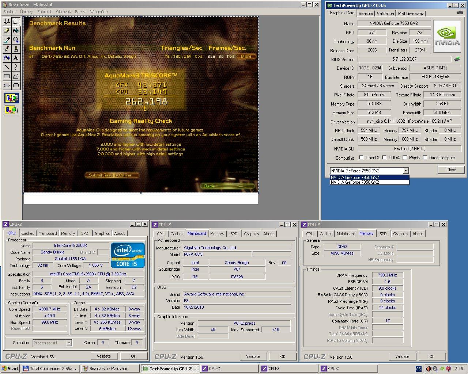Open the Processor #1 selection dropdown
This screenshot has width=468, height=374.
click(x=69, y=343)
